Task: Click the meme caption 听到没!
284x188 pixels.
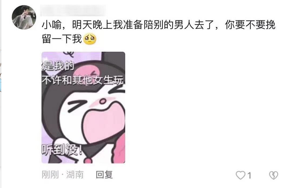Action: (x=62, y=150)
